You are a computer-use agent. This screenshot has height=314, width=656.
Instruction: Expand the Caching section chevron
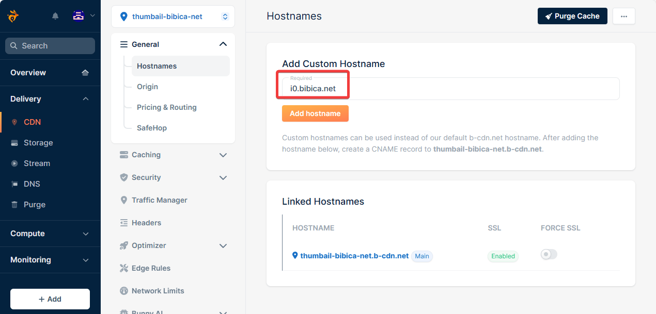click(x=223, y=155)
